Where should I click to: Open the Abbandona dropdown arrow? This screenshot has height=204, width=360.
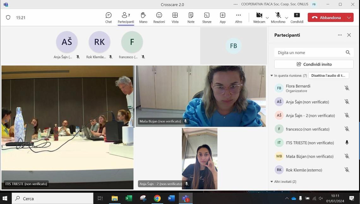coord(349,17)
